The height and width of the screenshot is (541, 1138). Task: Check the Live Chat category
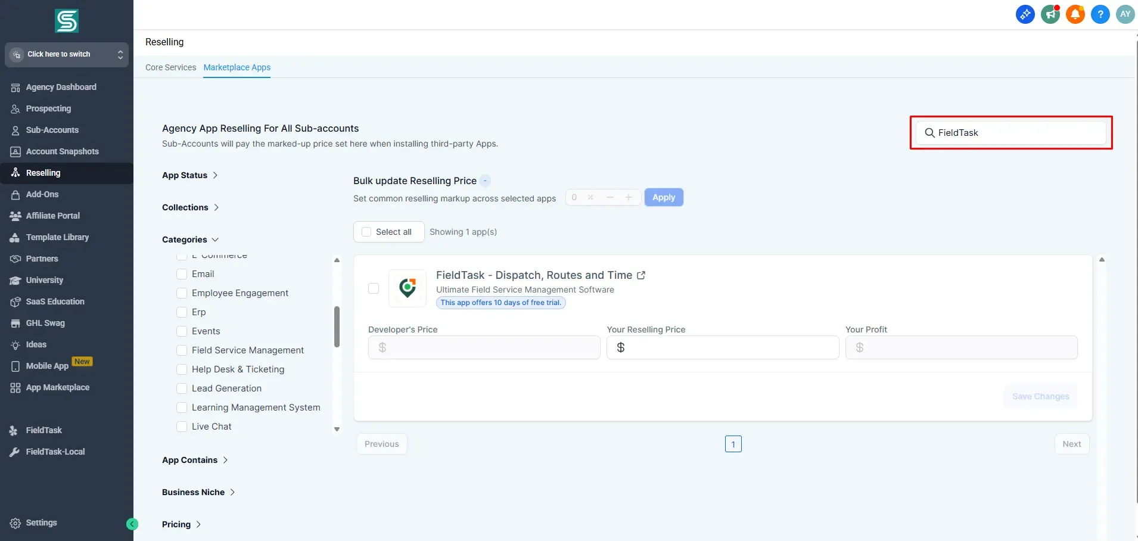click(x=182, y=427)
